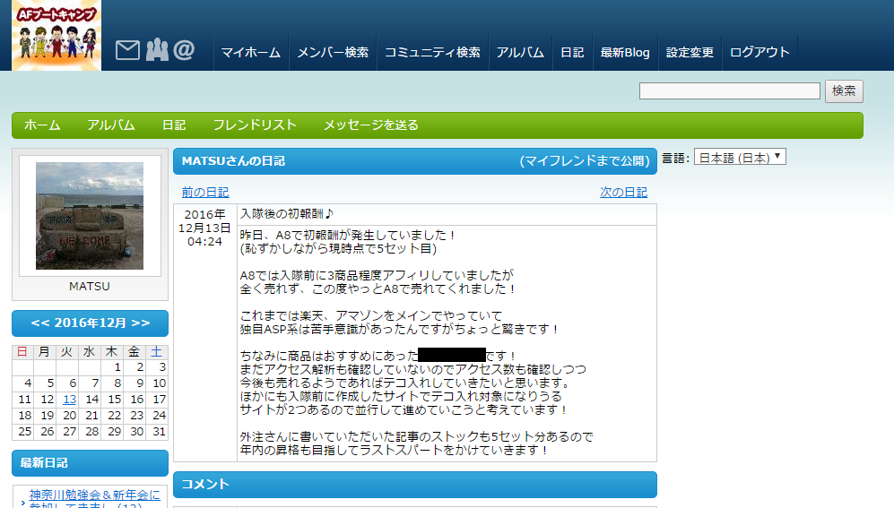Image resolution: width=894 pixels, height=508 pixels.
Task: Click the envelope mail icon
Action: 127,51
